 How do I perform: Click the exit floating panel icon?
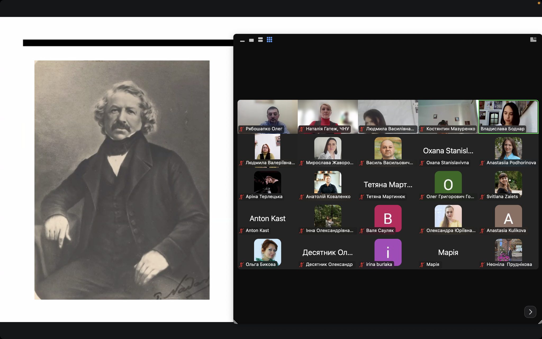pos(533,39)
